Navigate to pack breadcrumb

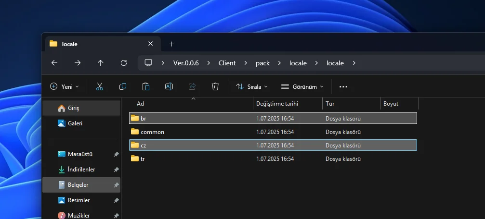(x=262, y=63)
